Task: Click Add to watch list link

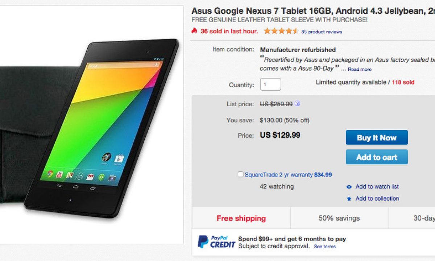Action: point(377,187)
